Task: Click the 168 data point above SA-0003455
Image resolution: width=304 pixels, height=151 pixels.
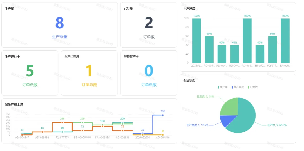Action: [x=102, y=125]
